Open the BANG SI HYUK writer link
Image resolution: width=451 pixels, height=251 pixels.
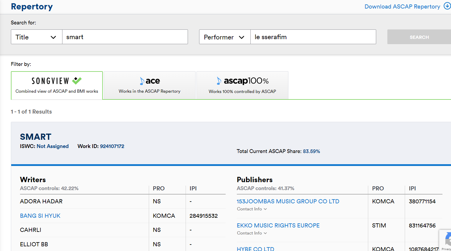pos(40,216)
